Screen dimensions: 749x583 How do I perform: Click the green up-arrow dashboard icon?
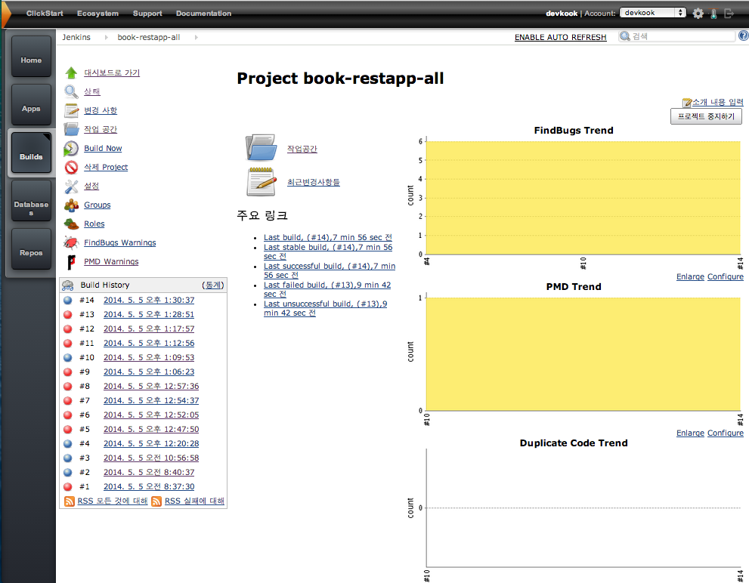[71, 72]
